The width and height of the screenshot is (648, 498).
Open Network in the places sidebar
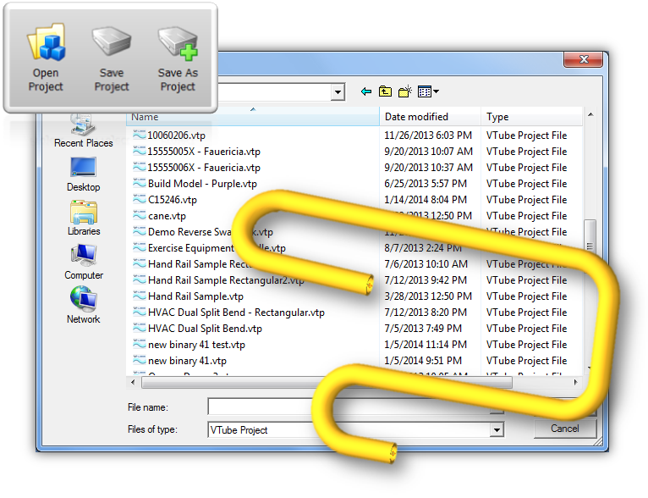tap(83, 306)
